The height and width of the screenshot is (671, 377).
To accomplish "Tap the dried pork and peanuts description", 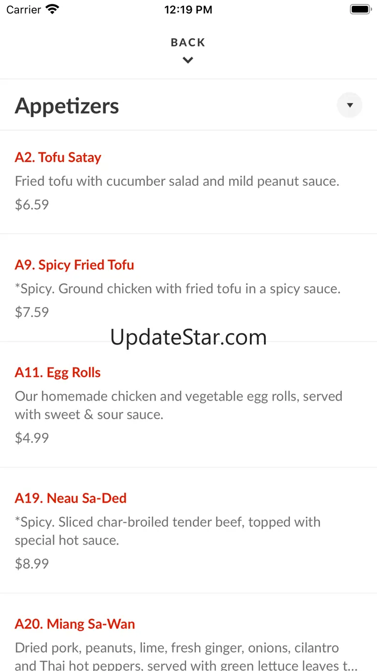I will [x=186, y=656].
